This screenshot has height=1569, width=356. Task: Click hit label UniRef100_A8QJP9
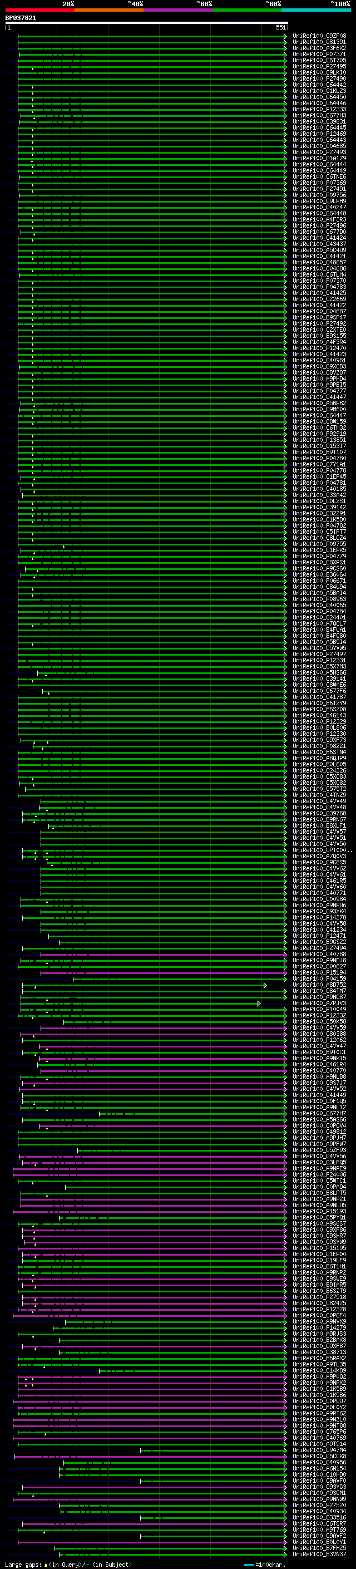point(319,758)
